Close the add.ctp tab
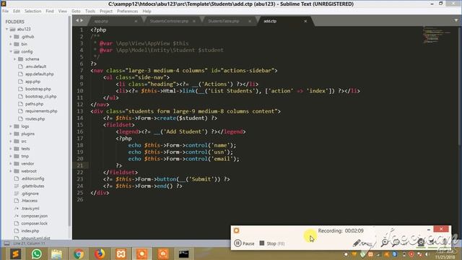The width and height of the screenshot is (462, 260). click(x=305, y=21)
